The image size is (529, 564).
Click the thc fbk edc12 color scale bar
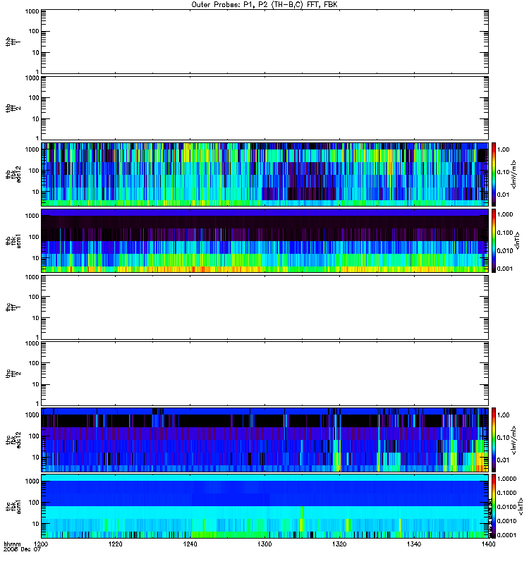pyautogui.click(x=494, y=440)
